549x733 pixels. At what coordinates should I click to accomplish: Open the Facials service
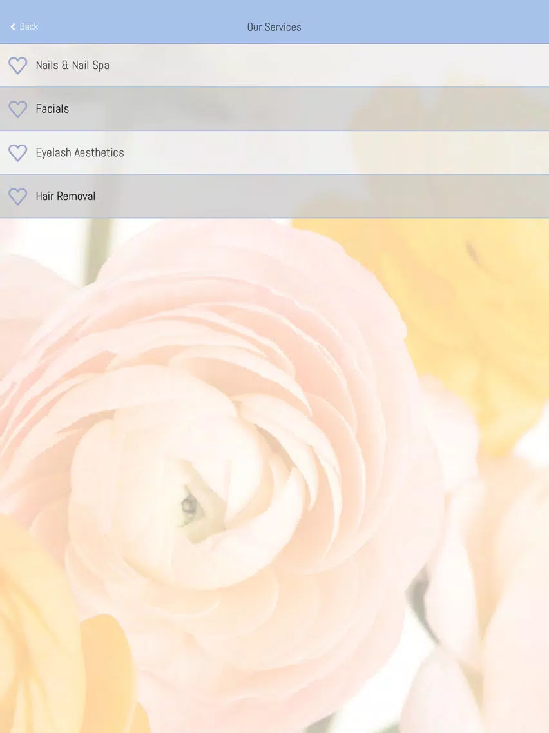pyautogui.click(x=274, y=109)
